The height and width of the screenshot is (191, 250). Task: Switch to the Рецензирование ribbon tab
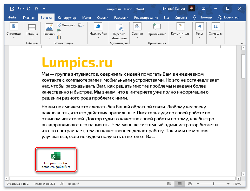(146, 17)
